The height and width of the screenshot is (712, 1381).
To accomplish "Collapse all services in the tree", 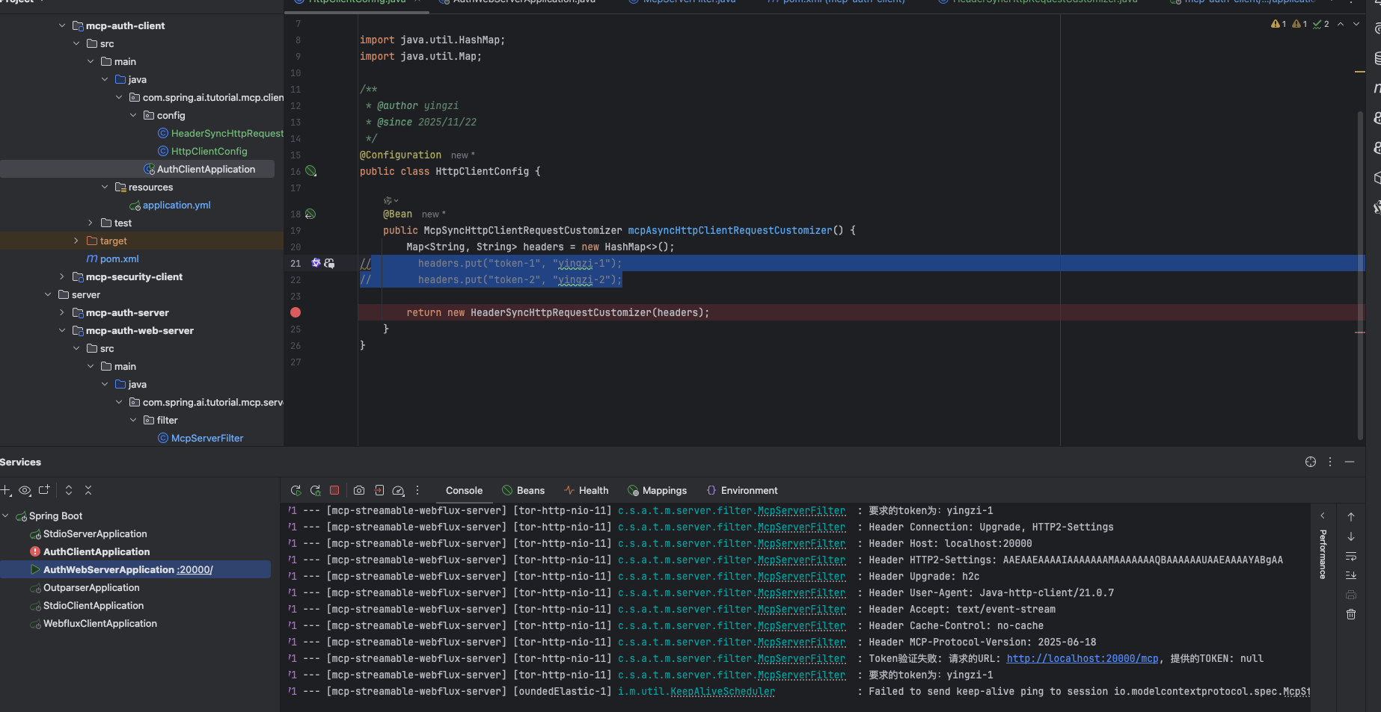I will 88,490.
